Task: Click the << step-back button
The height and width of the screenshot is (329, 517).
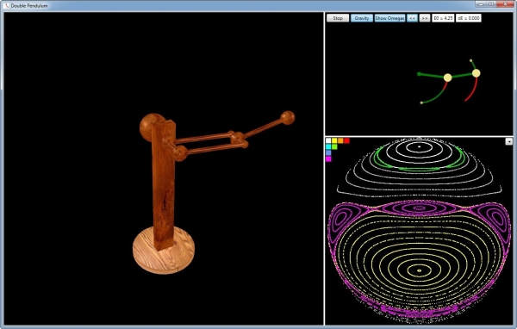Action: pyautogui.click(x=412, y=18)
